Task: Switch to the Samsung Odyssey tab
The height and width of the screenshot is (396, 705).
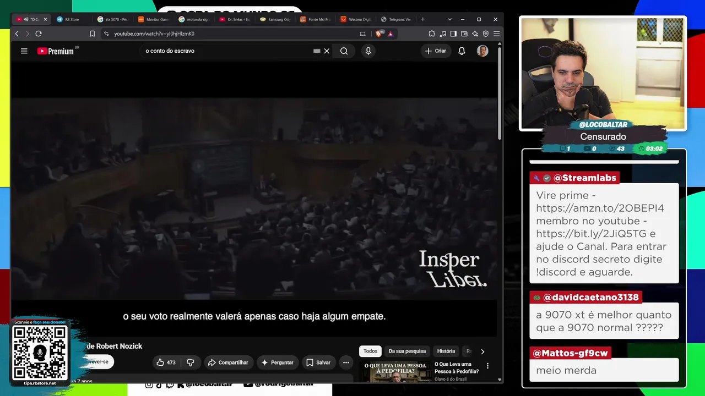Action: [x=275, y=19]
